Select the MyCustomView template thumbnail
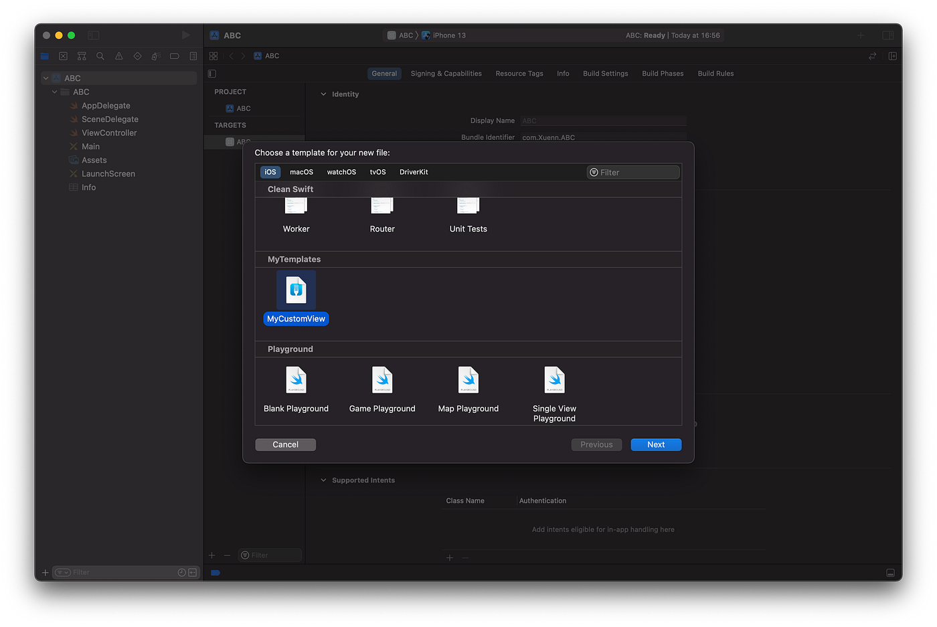Screen dimensions: 937x627 click(296, 289)
